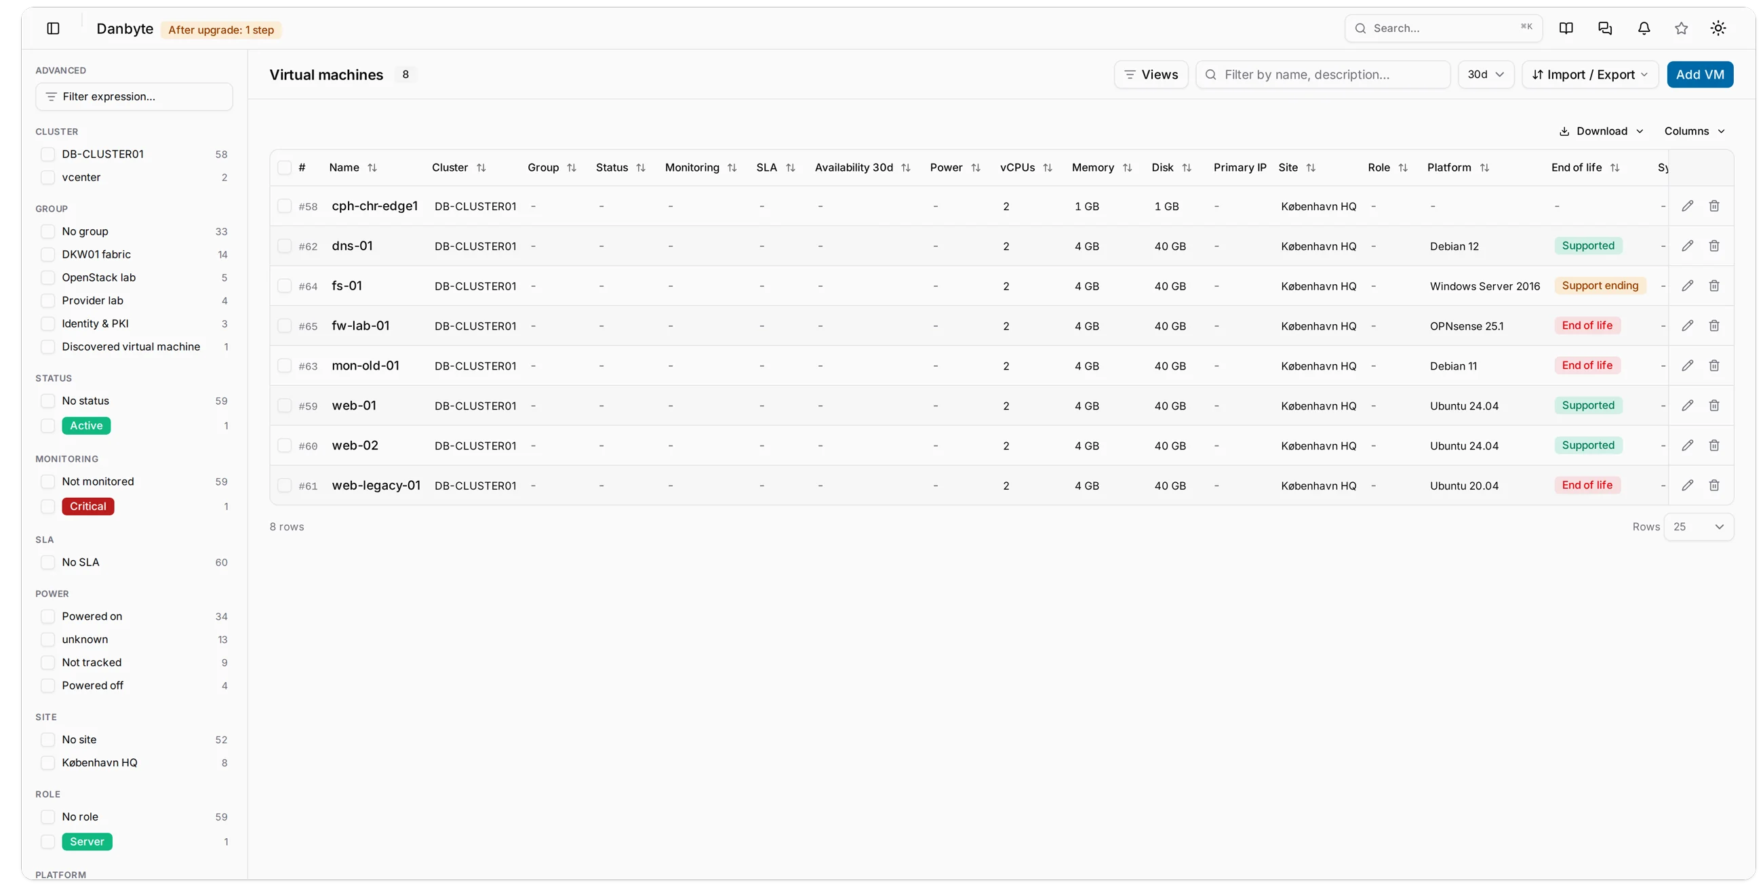Delete the web-legacy-01 row with trash icon
The width and height of the screenshot is (1763, 887).
click(1714, 486)
